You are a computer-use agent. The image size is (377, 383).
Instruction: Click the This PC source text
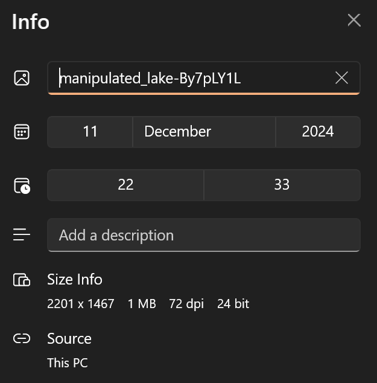[x=68, y=364]
